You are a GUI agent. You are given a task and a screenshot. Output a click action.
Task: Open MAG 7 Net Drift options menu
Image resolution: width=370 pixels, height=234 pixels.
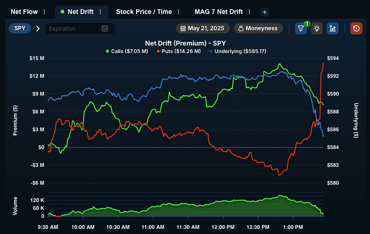click(249, 12)
